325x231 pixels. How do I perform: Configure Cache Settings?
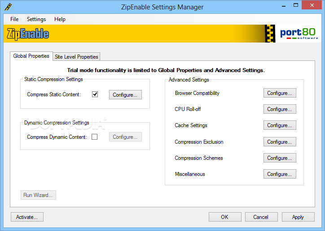tap(280, 125)
